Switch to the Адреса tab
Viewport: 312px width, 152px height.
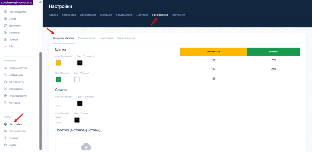53,15
